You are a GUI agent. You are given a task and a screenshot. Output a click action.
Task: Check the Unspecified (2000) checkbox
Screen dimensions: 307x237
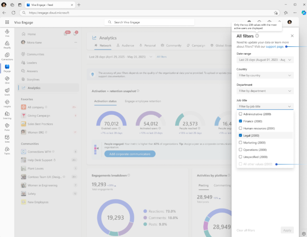[241, 157]
